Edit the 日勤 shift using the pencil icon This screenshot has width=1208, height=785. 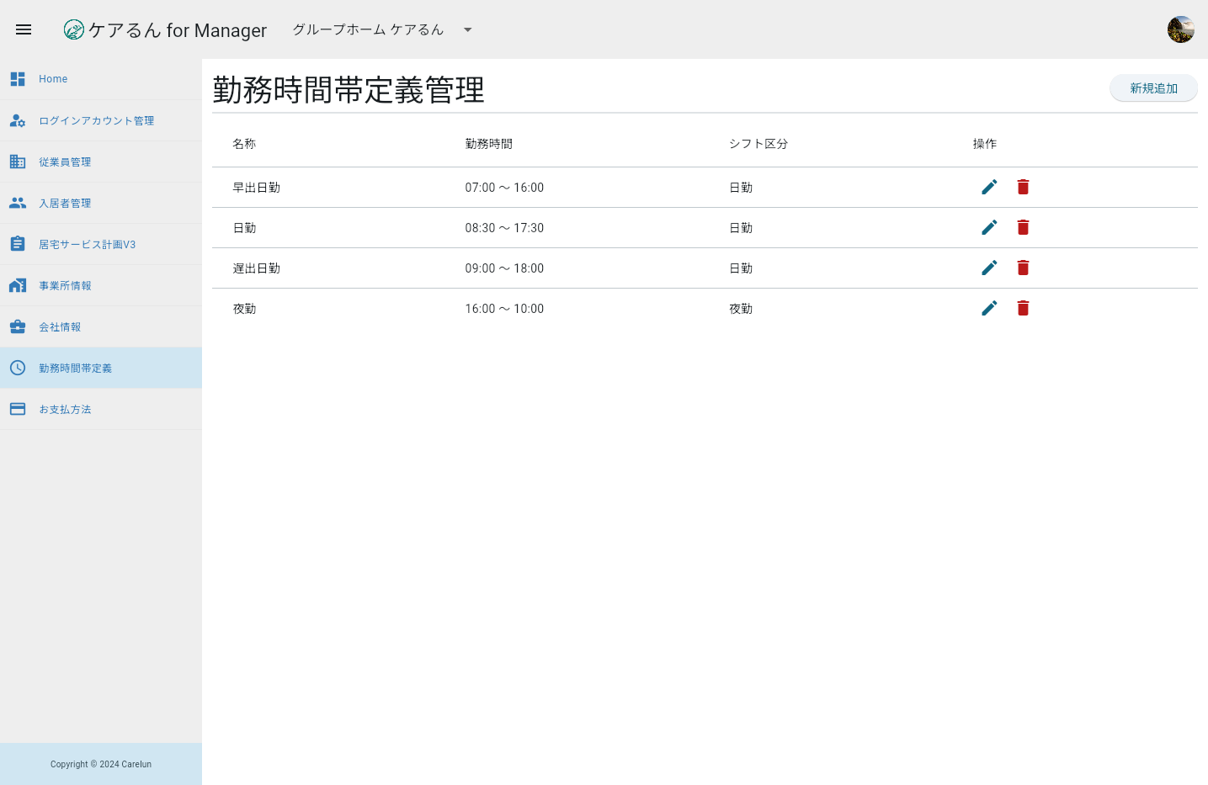coord(989,227)
